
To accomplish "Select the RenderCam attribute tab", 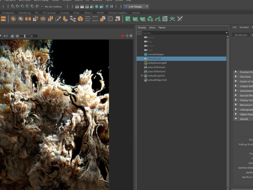I will [241, 35].
